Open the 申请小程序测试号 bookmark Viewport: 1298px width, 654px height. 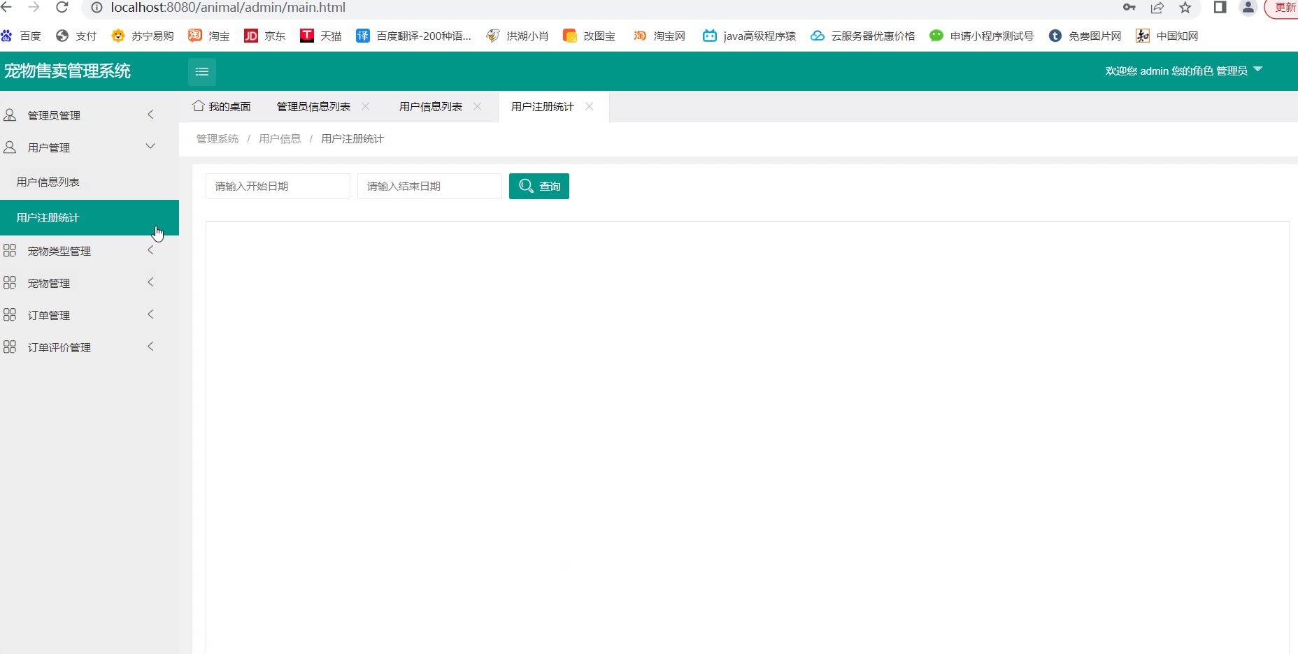(982, 36)
